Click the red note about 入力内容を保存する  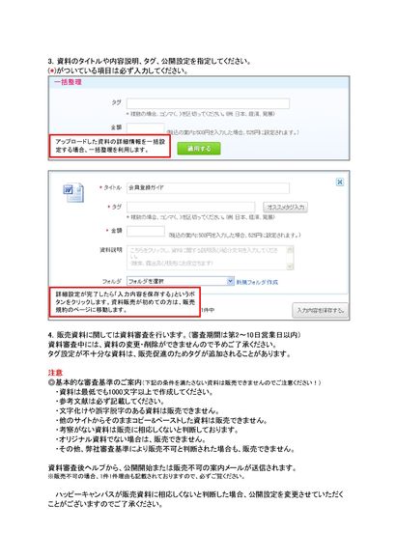(x=125, y=302)
